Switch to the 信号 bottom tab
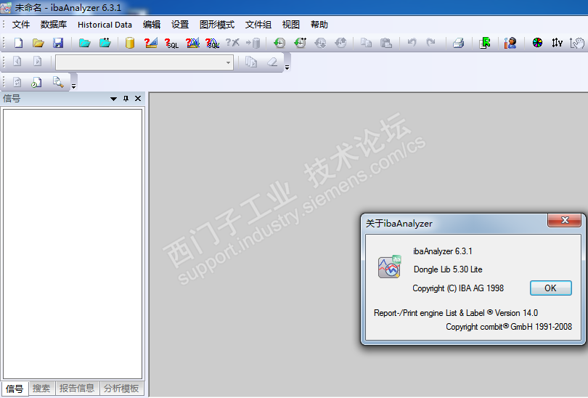Image resolution: width=588 pixels, height=398 pixels. 15,389
